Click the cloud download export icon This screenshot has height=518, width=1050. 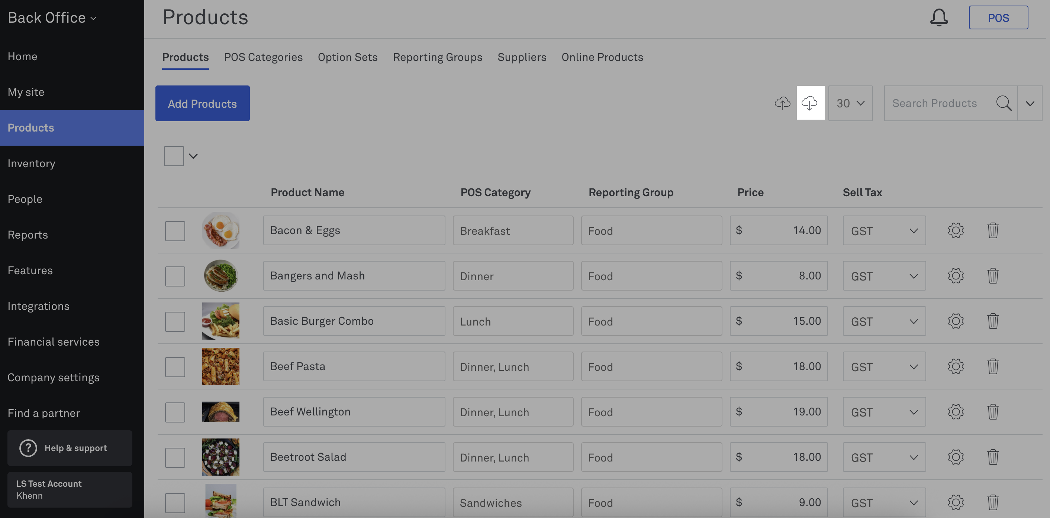pyautogui.click(x=810, y=103)
